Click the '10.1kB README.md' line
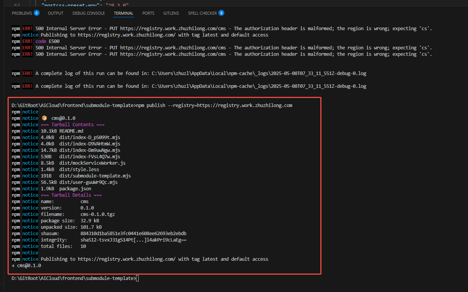 [x=62, y=131]
